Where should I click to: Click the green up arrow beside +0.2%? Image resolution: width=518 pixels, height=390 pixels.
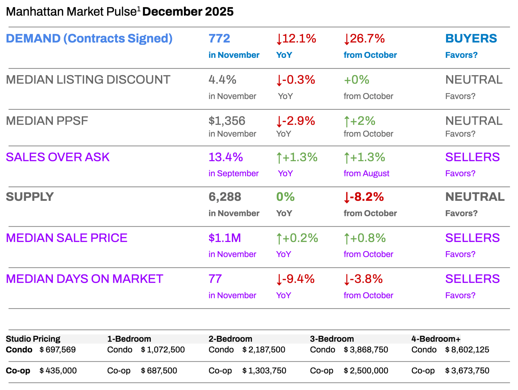pyautogui.click(x=279, y=238)
